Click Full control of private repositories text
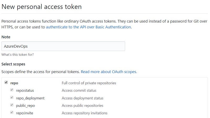210x118 pixels. pyautogui.click(x=89, y=83)
